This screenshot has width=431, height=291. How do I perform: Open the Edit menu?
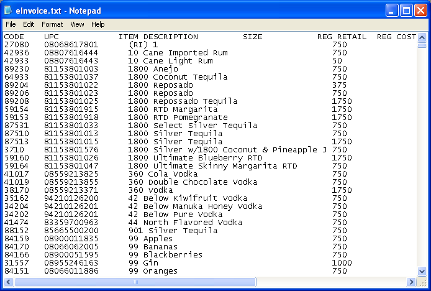[x=29, y=24]
